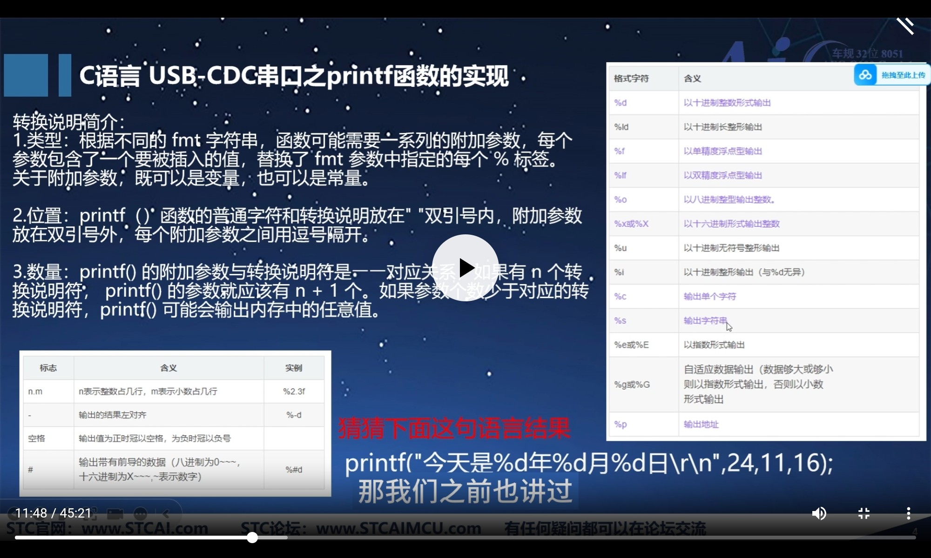Click the 拖拽至此上传 upload button
The width and height of the screenshot is (931, 558).
point(903,75)
